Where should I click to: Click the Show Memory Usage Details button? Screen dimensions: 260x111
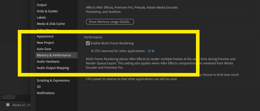(110, 22)
